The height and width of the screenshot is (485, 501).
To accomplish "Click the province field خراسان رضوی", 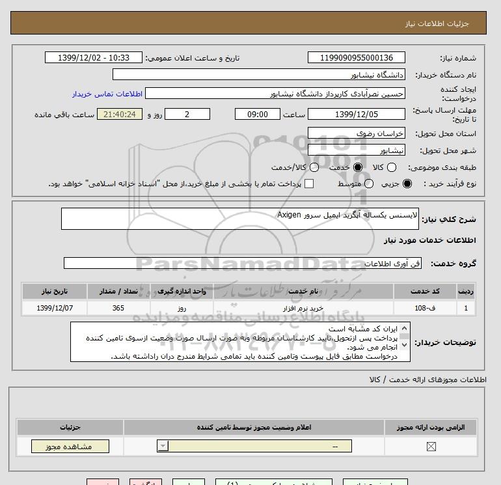I will (357, 133).
